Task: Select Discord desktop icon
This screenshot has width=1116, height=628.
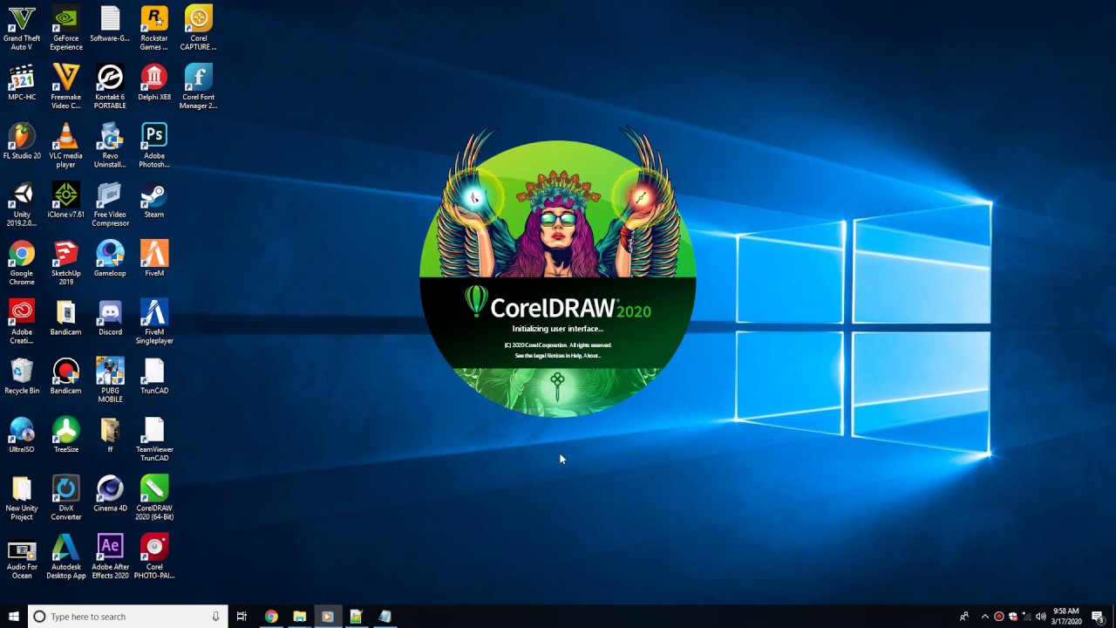Action: [x=110, y=317]
